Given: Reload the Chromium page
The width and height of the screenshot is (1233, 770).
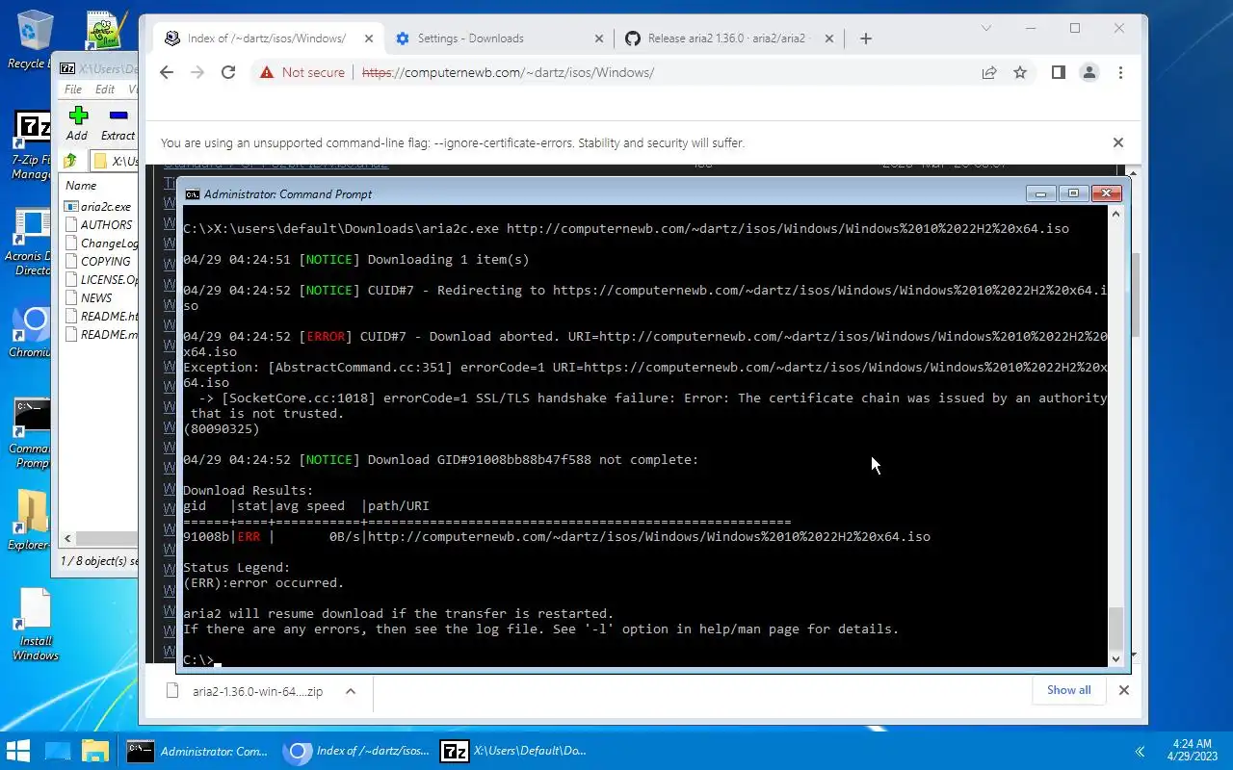Looking at the screenshot, I should click(x=228, y=72).
